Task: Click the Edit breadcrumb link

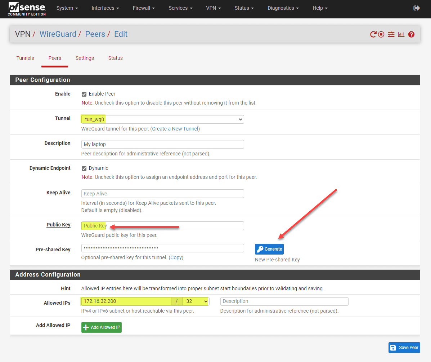Action: [121, 34]
